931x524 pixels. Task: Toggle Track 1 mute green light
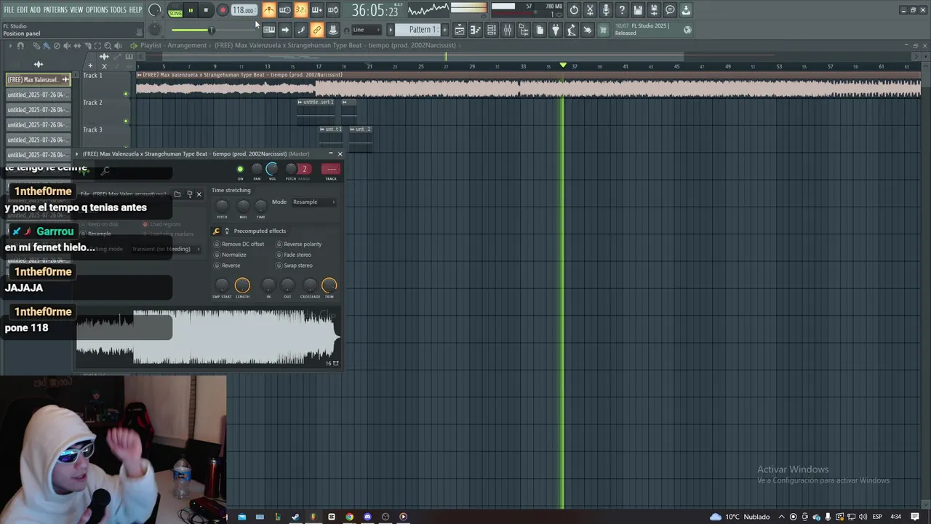pos(126,94)
